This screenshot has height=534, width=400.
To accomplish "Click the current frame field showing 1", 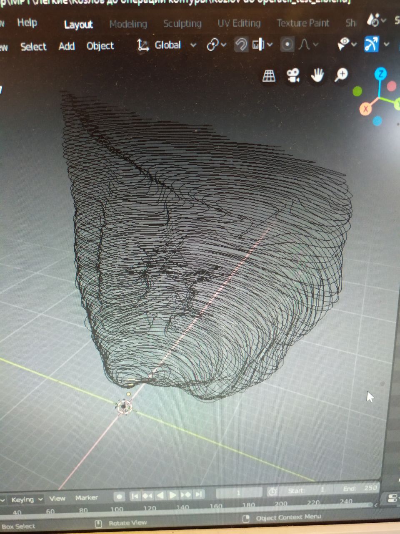I will 239,493.
